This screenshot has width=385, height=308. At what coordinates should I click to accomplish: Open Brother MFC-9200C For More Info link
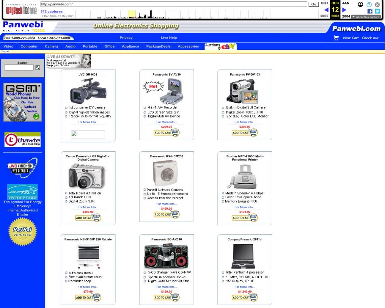(245, 207)
